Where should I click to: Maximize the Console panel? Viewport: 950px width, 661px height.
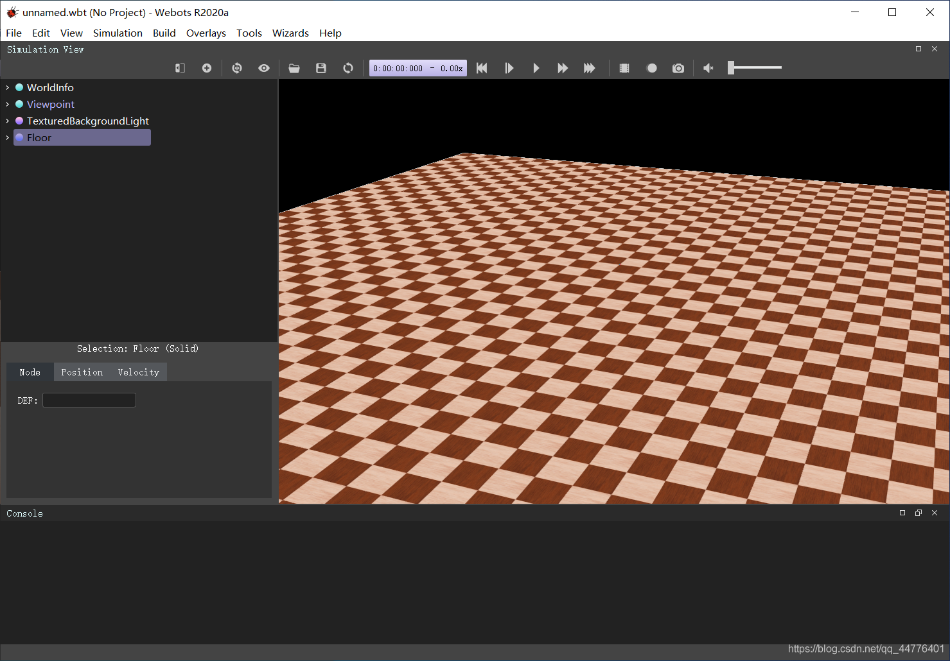902,513
